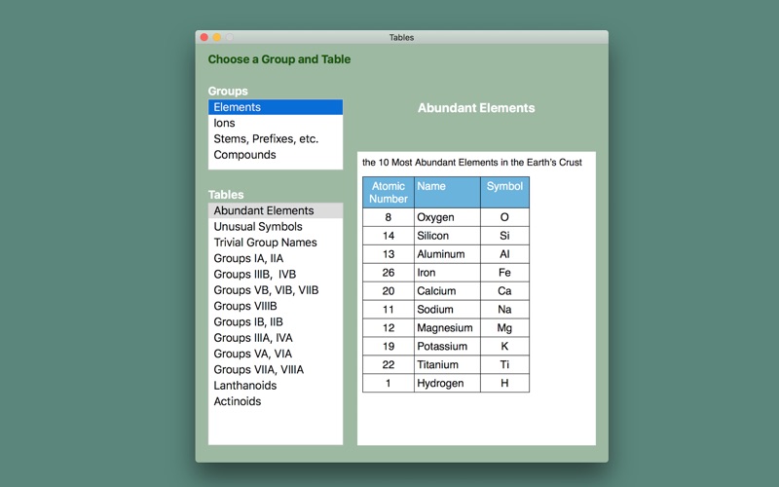Click the Symbol column header
This screenshot has width=779, height=487.
point(504,192)
